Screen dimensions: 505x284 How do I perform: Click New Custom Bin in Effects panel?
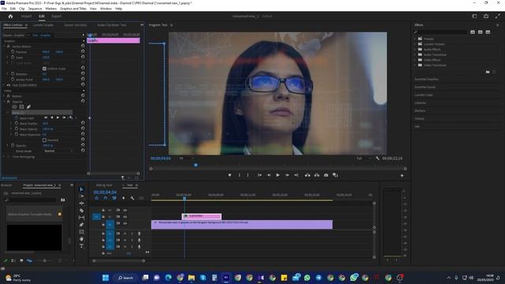(x=488, y=72)
